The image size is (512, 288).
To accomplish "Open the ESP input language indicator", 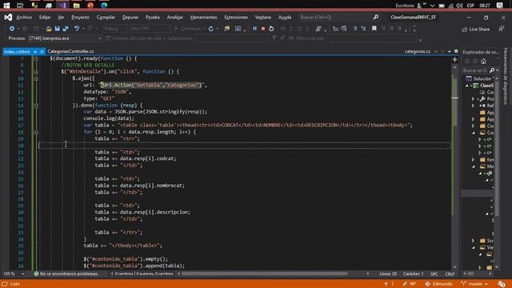I will click(x=470, y=6).
